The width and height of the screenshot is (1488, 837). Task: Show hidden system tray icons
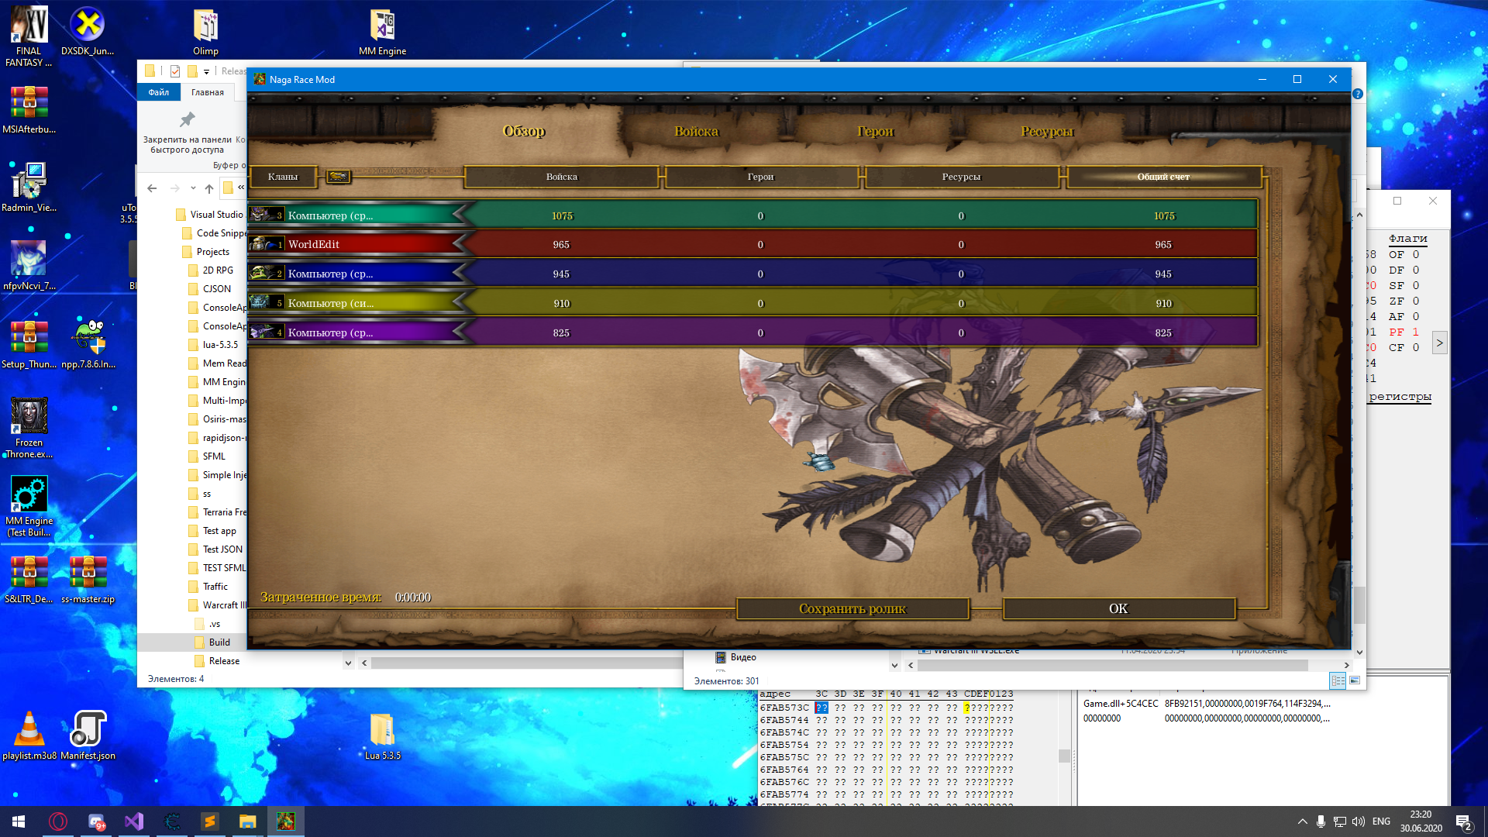point(1302,821)
